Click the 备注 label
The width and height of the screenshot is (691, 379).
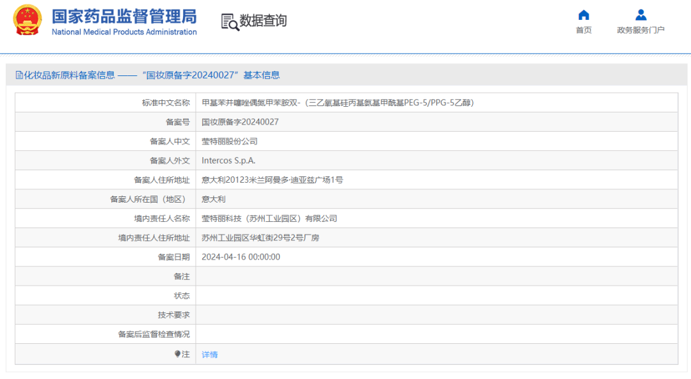(182, 277)
